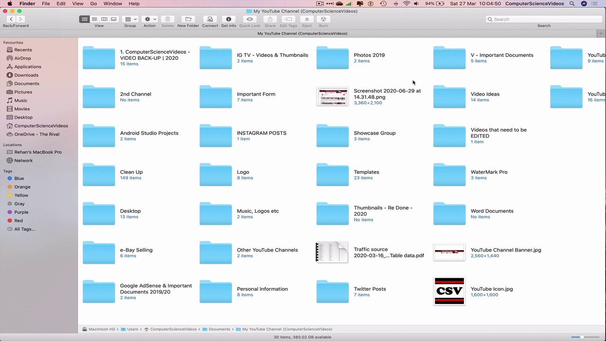Select YouTube Channel Banner.jpg thumbnail
The height and width of the screenshot is (341, 606).
(449, 252)
